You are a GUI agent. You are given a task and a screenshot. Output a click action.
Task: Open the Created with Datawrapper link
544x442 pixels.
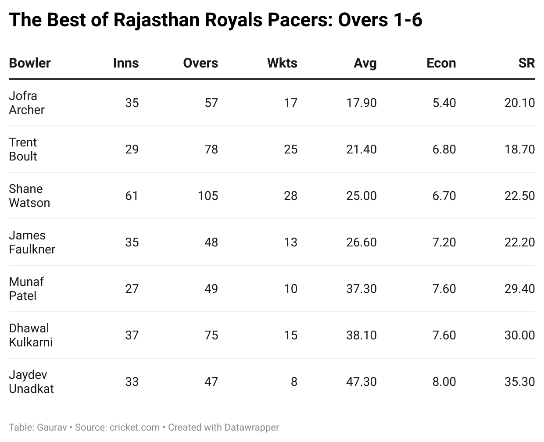pyautogui.click(x=223, y=427)
